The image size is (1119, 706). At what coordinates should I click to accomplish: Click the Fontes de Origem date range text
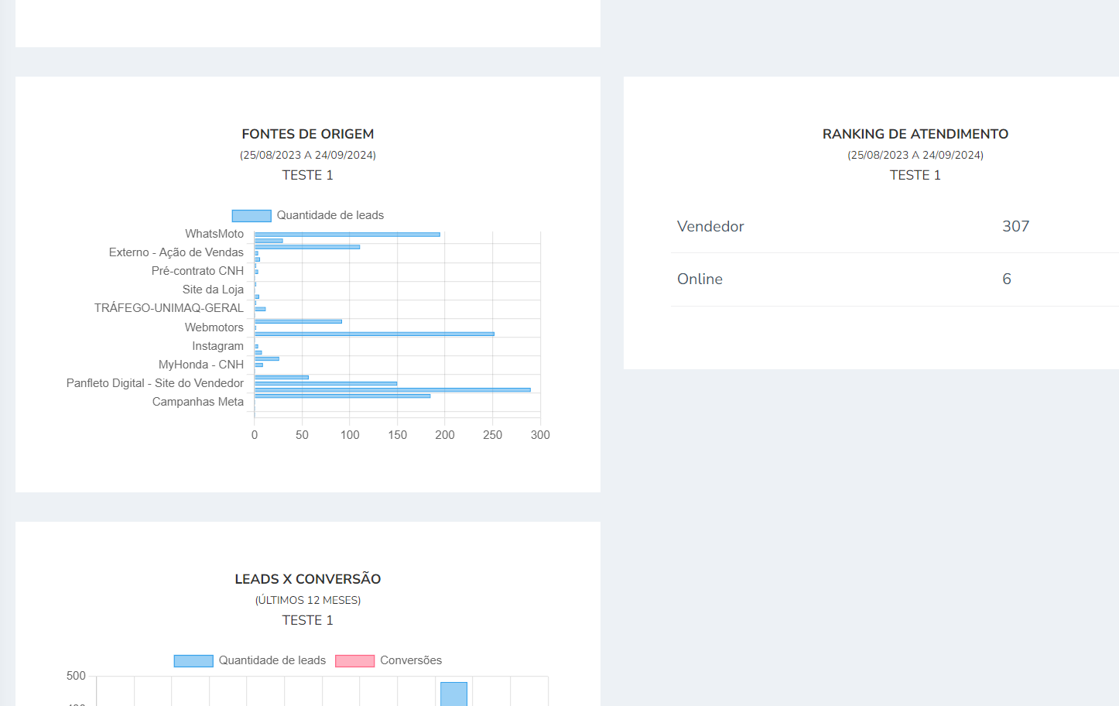point(308,155)
